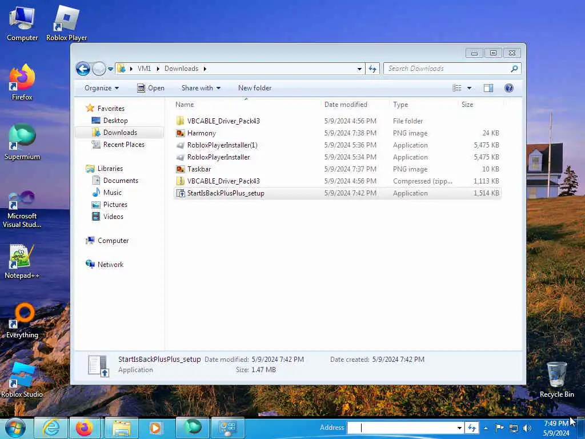Open Windows Media Player from taskbar
Image resolution: width=585 pixels, height=439 pixels.
(155, 428)
